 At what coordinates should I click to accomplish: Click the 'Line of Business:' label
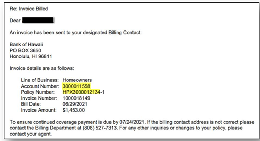click(x=40, y=80)
